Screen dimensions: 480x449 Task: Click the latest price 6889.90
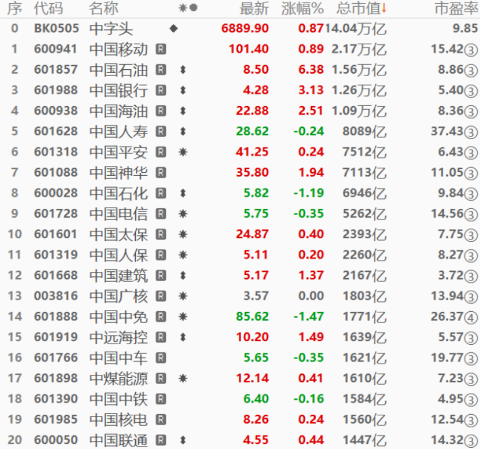tap(245, 29)
